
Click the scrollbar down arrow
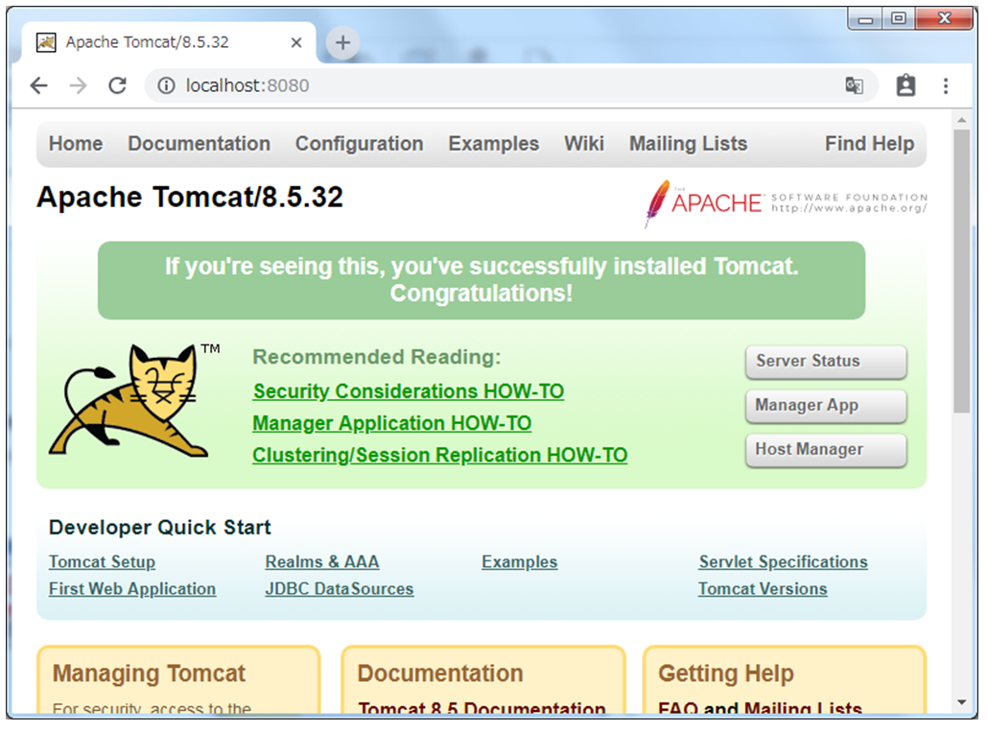click(x=962, y=703)
